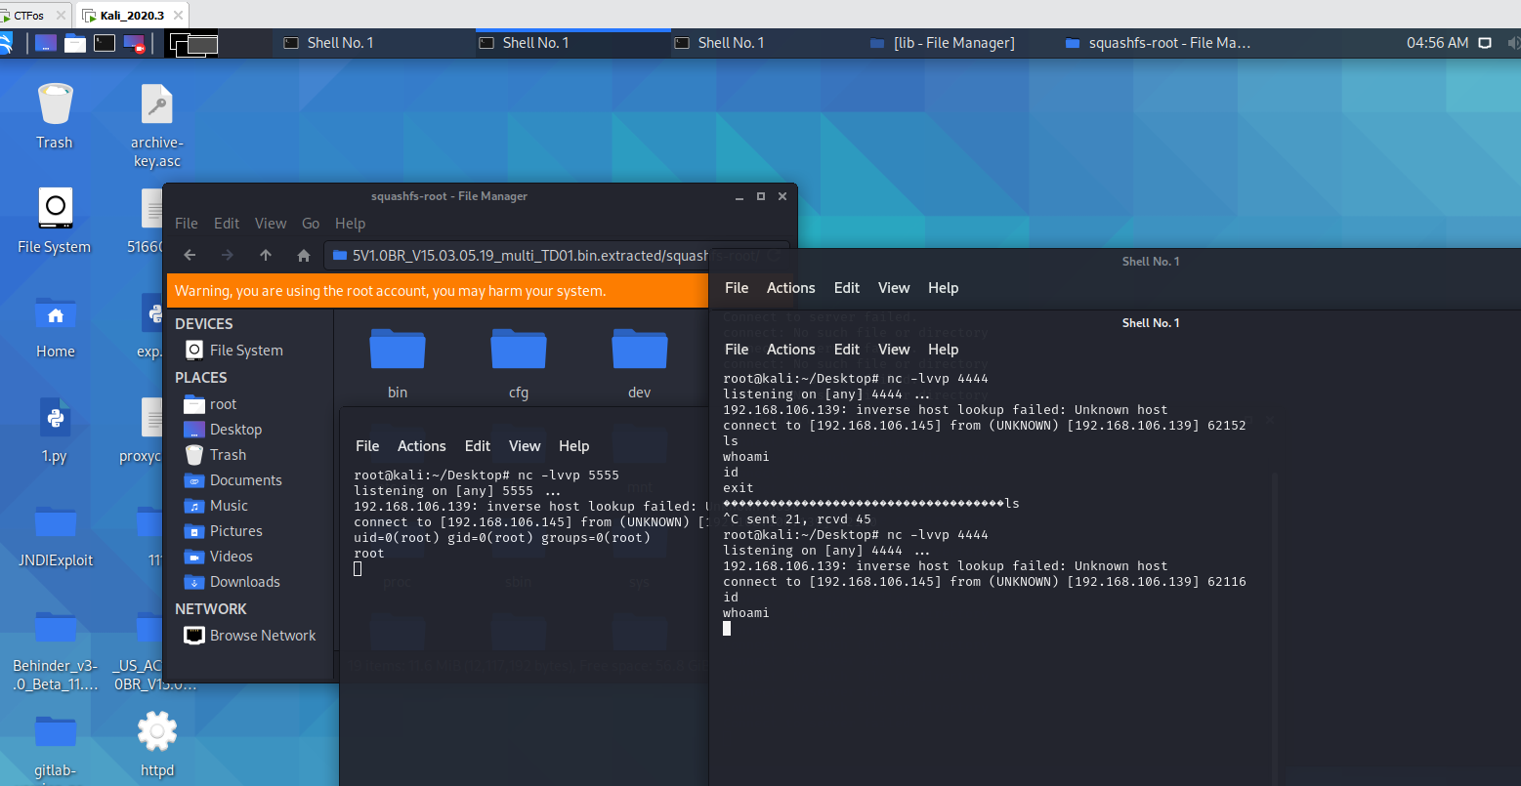Click the workspace switcher in the panel
The image size is (1521, 786).
pos(192,43)
